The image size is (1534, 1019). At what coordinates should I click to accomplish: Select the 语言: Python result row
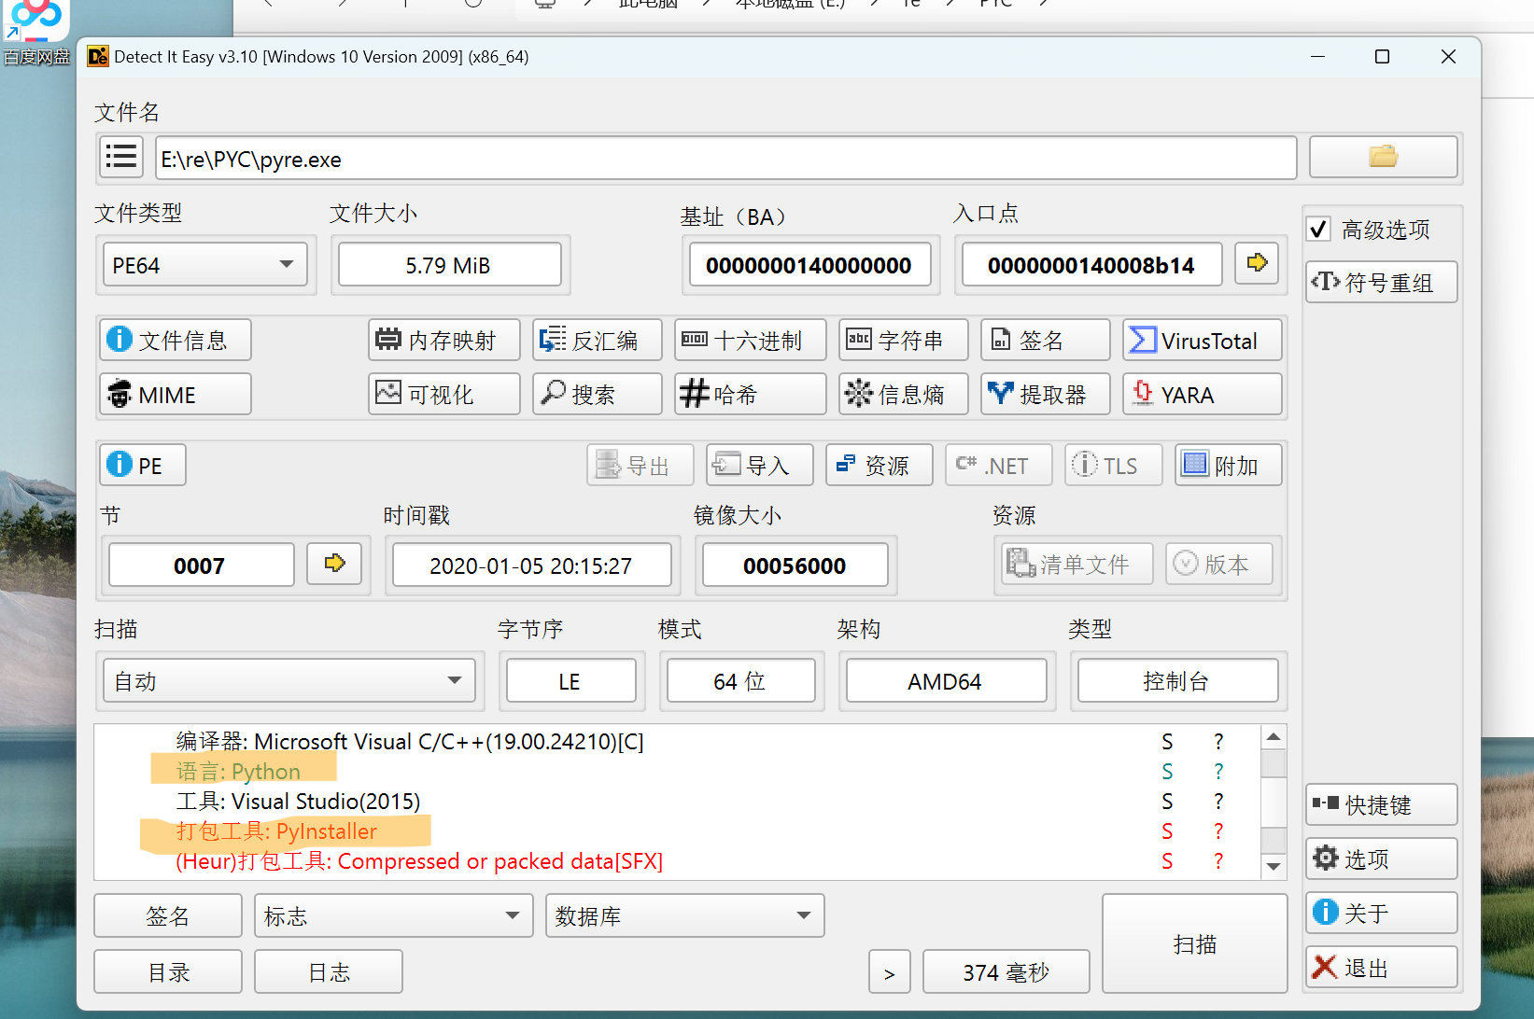pyautogui.click(x=676, y=771)
